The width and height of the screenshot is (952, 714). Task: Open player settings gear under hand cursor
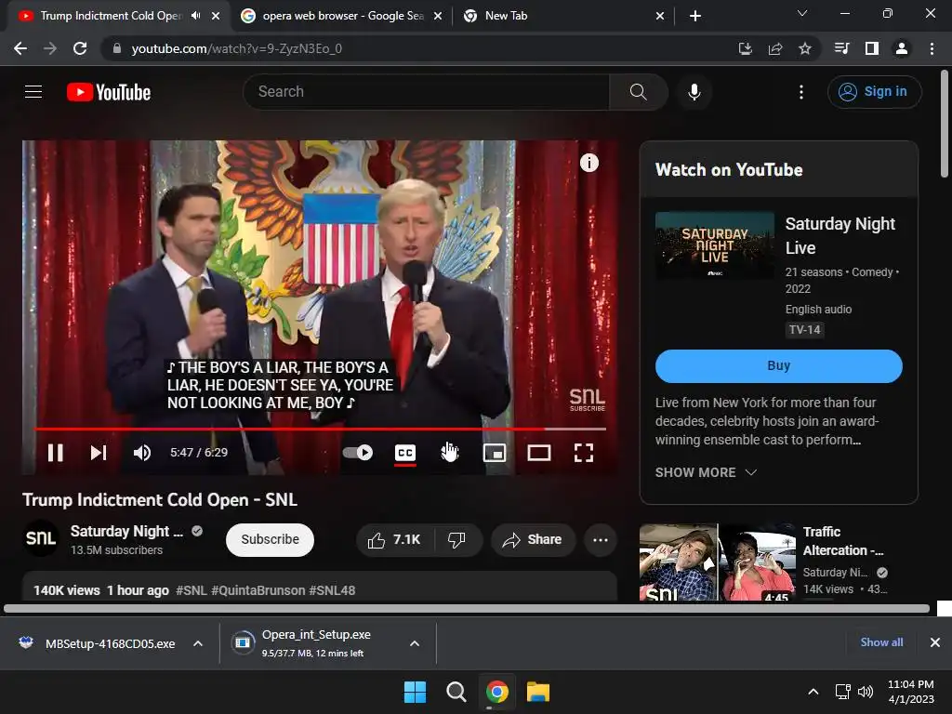point(450,453)
